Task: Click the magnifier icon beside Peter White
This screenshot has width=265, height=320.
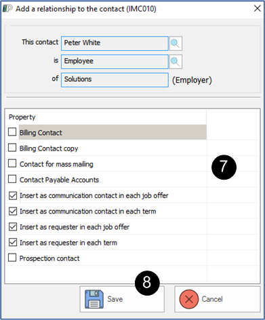Action: pos(176,43)
